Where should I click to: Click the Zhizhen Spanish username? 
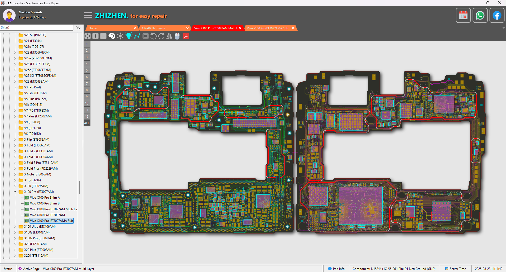[x=30, y=12]
